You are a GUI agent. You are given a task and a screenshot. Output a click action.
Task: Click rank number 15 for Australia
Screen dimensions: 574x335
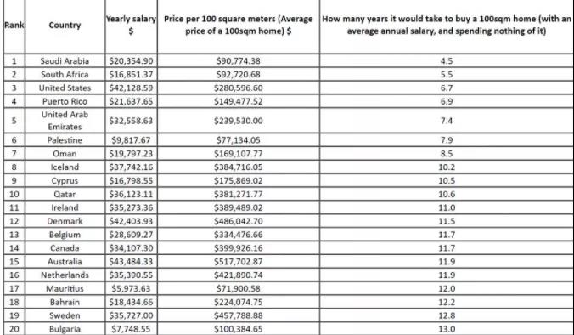point(14,262)
